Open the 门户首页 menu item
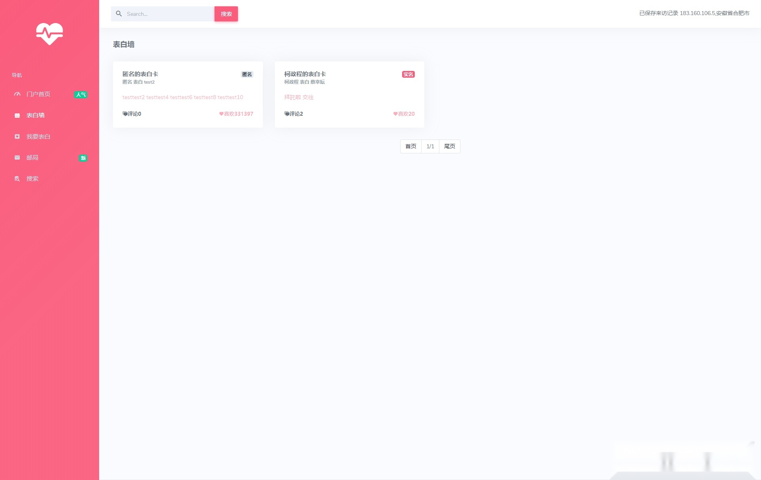Screen dimensions: 761x480 38,94
